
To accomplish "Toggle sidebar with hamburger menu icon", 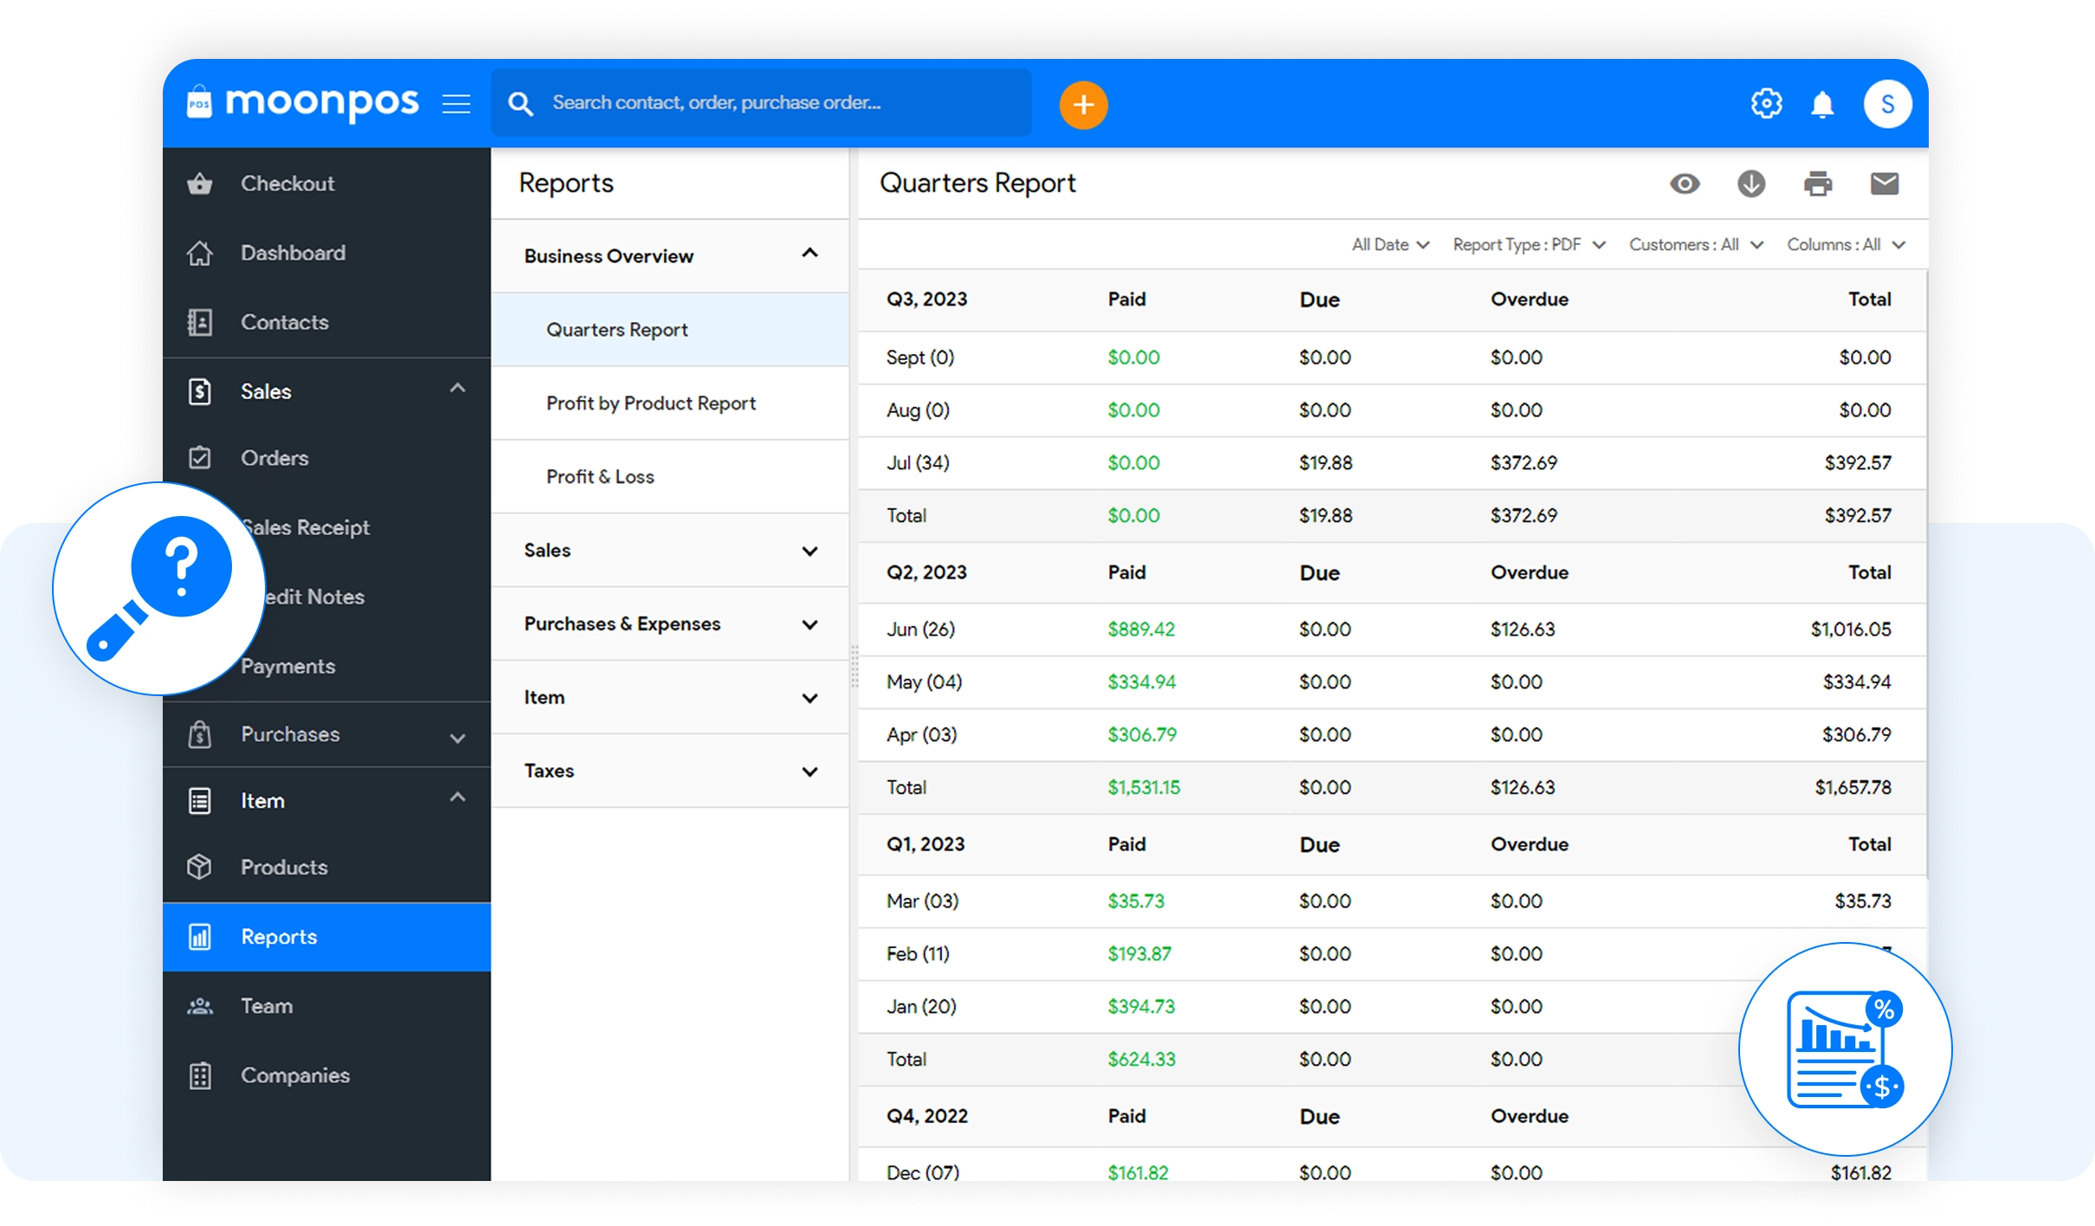I will [x=456, y=105].
